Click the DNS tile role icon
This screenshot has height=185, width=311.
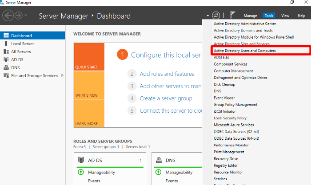[159, 160]
